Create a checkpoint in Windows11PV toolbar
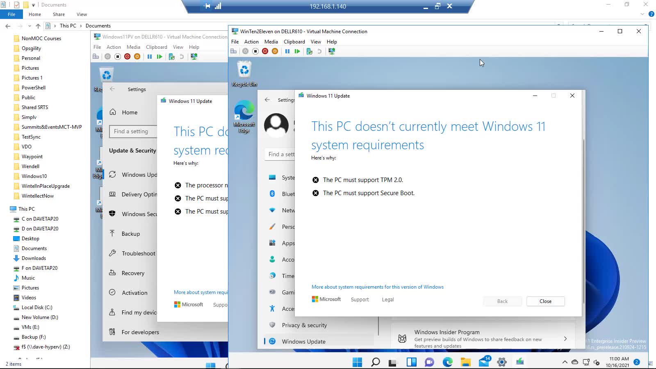The width and height of the screenshot is (656, 369). point(172,57)
